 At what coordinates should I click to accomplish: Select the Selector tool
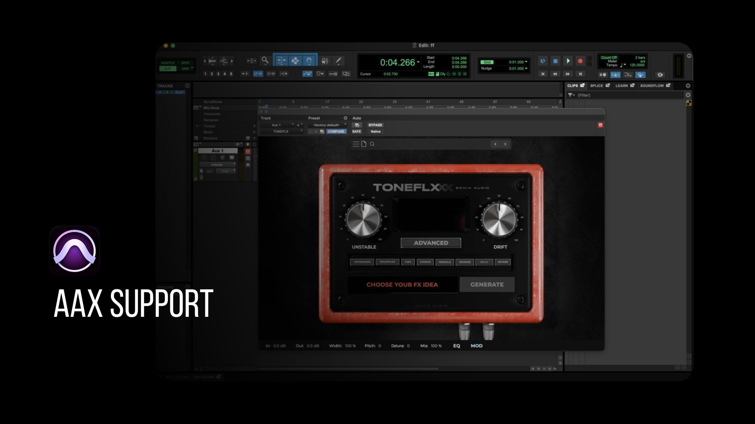pos(295,60)
